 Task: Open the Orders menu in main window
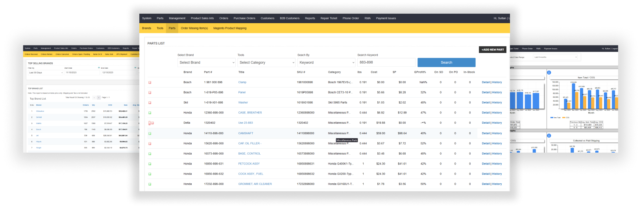pyautogui.click(x=224, y=18)
